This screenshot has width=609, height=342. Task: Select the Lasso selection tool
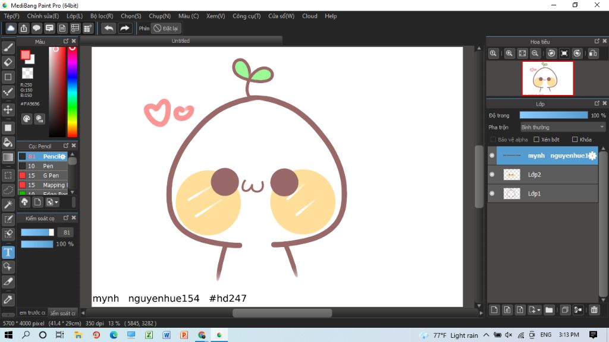pyautogui.click(x=8, y=190)
